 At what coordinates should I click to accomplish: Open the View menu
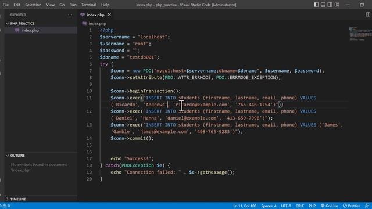[x=51, y=5]
